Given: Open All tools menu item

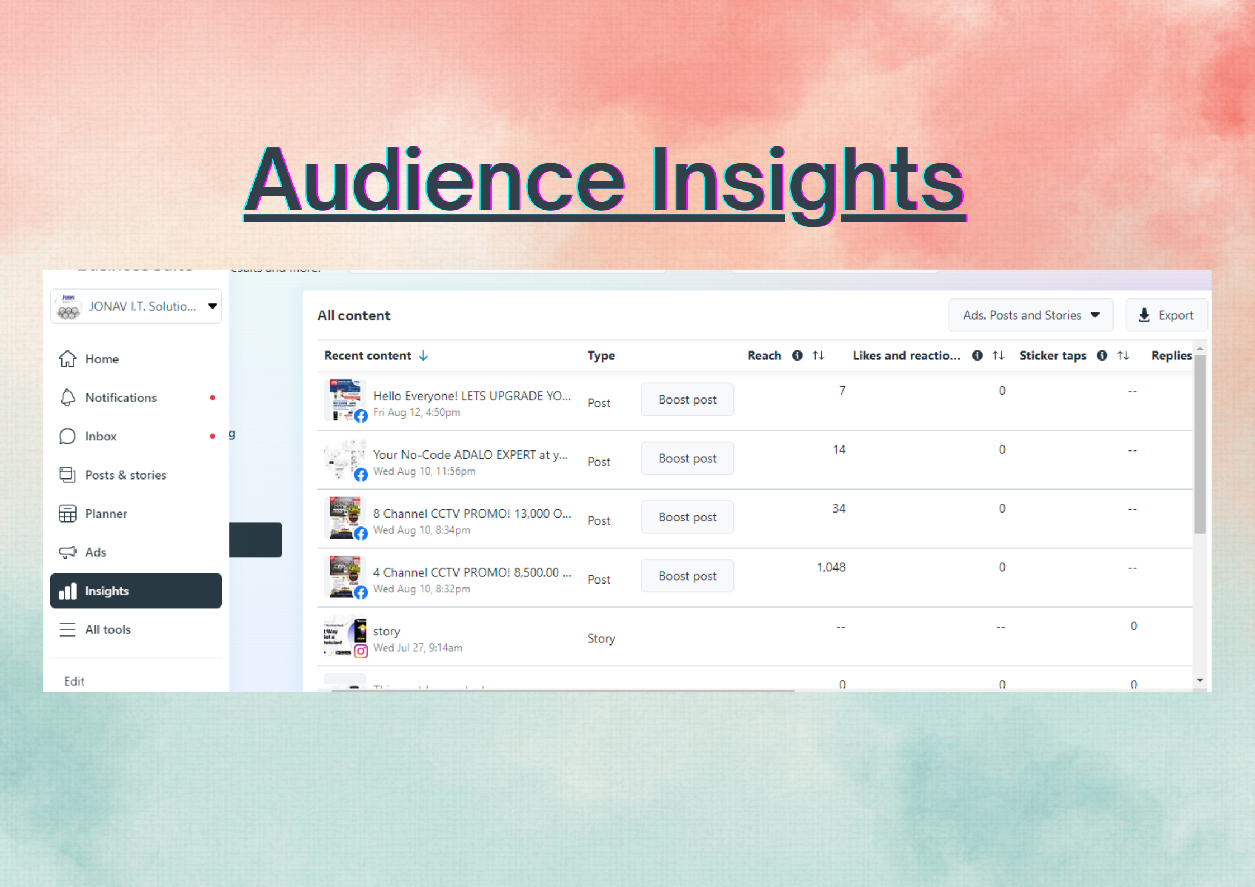Looking at the screenshot, I should point(107,629).
